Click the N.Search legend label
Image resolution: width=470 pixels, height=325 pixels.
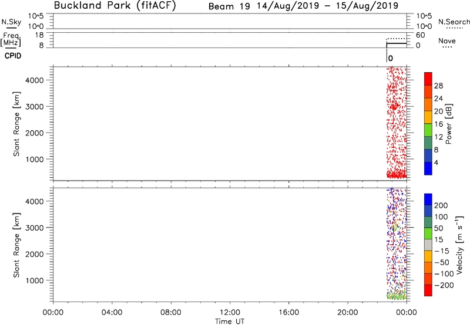(x=454, y=22)
